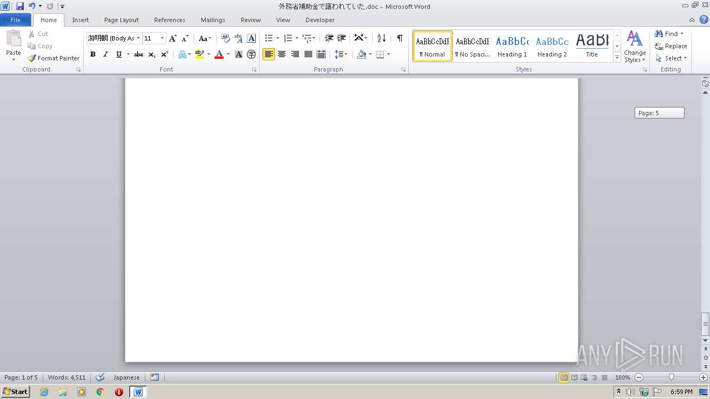
Task: Open Google Chrome from taskbar
Action: (100, 392)
